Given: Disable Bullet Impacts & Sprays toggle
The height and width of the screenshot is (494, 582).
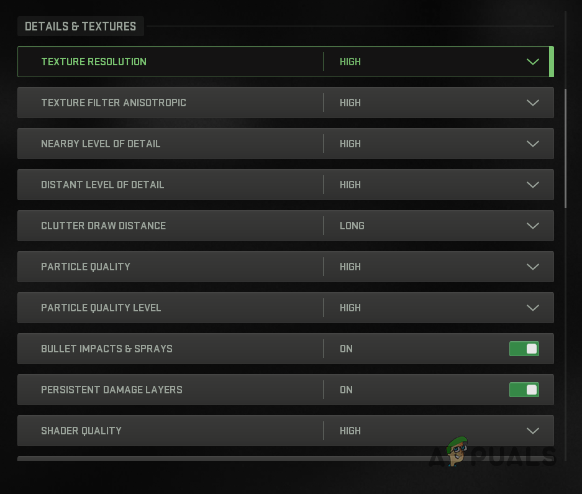Looking at the screenshot, I should pyautogui.click(x=524, y=349).
